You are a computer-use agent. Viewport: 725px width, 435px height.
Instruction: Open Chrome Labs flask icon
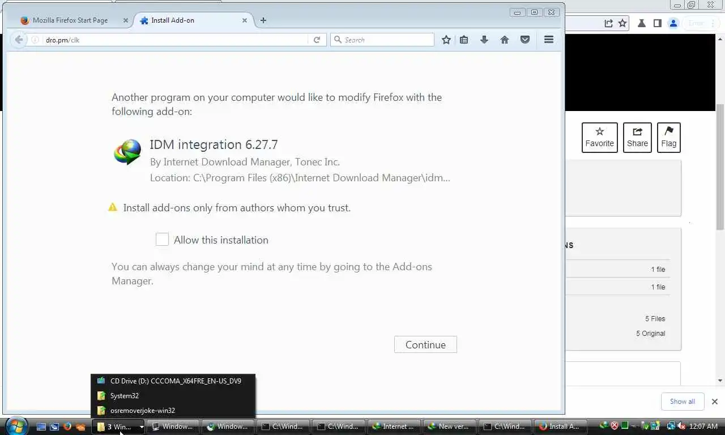click(x=642, y=23)
